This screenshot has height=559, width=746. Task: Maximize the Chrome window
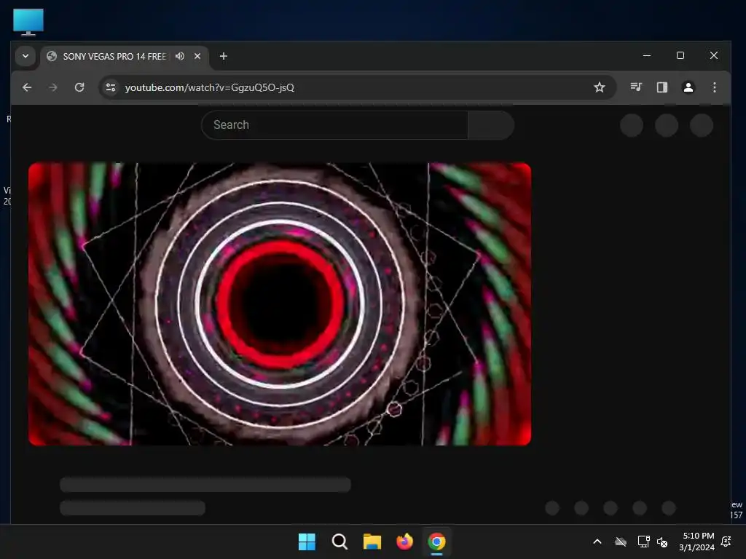[680, 55]
